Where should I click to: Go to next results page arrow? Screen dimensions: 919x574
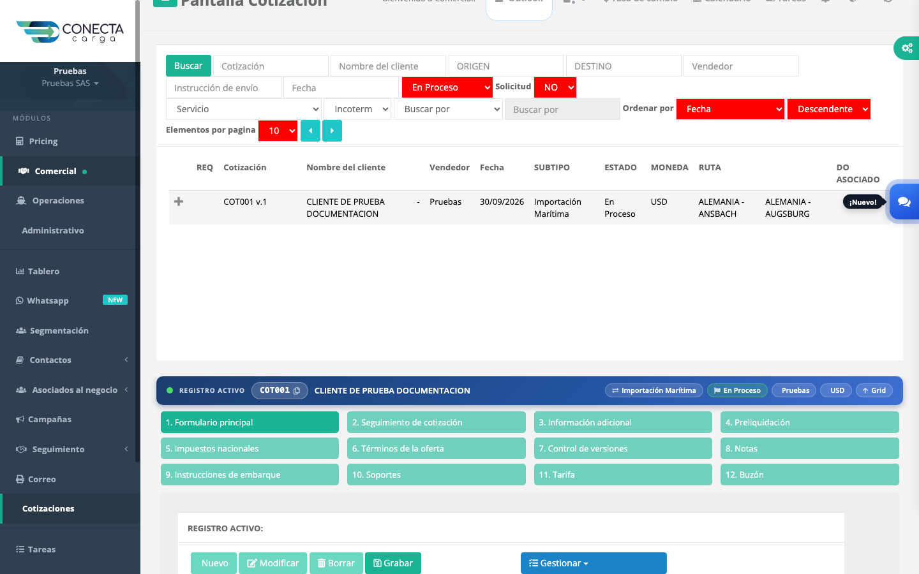[332, 131]
